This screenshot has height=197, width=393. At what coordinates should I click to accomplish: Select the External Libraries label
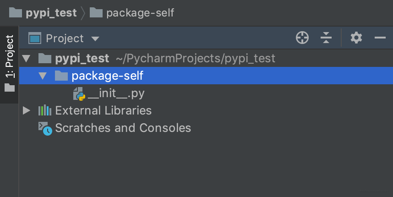103,110
